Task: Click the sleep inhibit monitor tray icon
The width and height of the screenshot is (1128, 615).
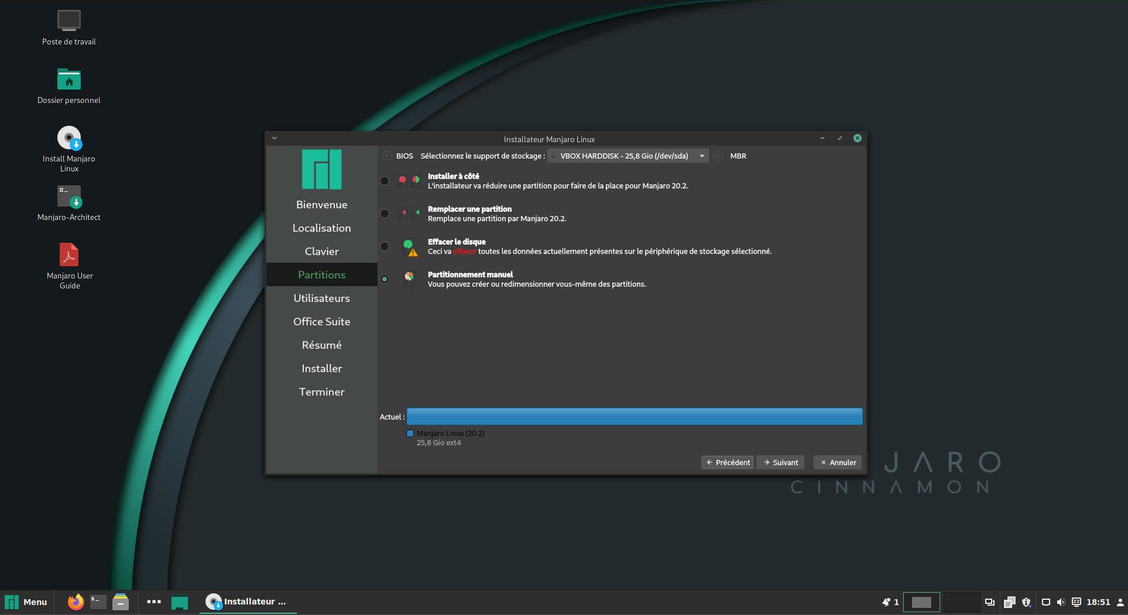Action: coord(1076,602)
